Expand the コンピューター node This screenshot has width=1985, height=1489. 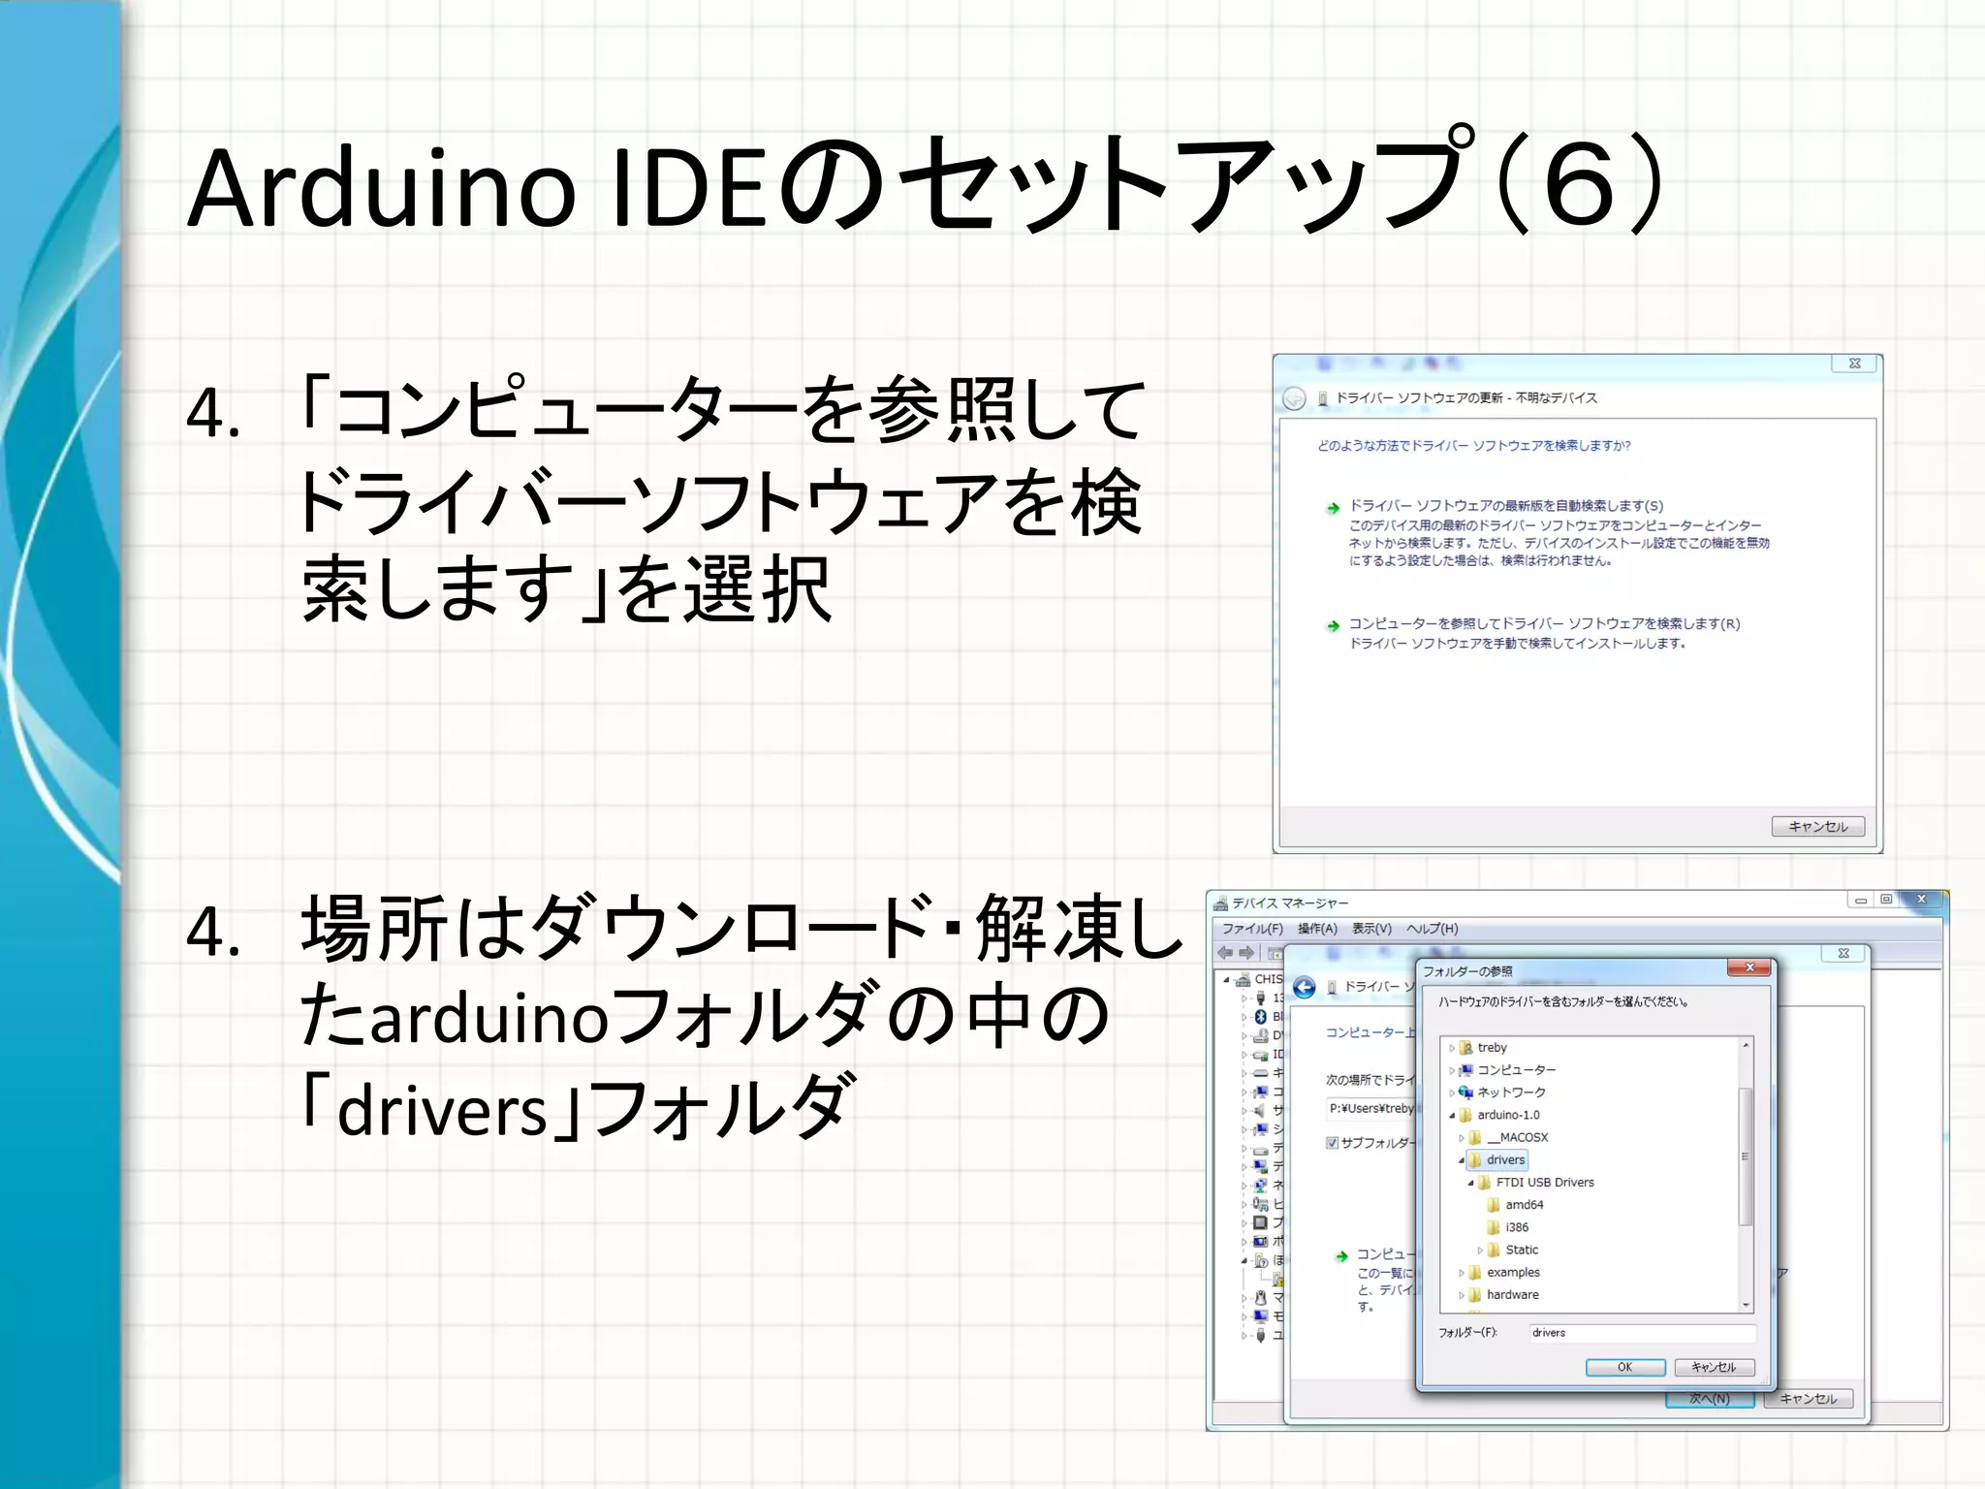point(1452,1070)
